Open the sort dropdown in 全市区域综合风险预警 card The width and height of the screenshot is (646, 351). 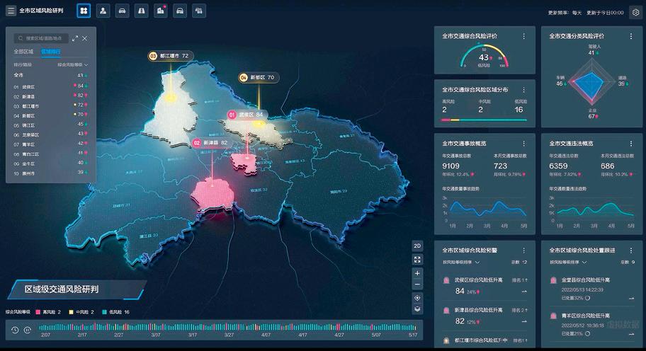pyautogui.click(x=477, y=262)
